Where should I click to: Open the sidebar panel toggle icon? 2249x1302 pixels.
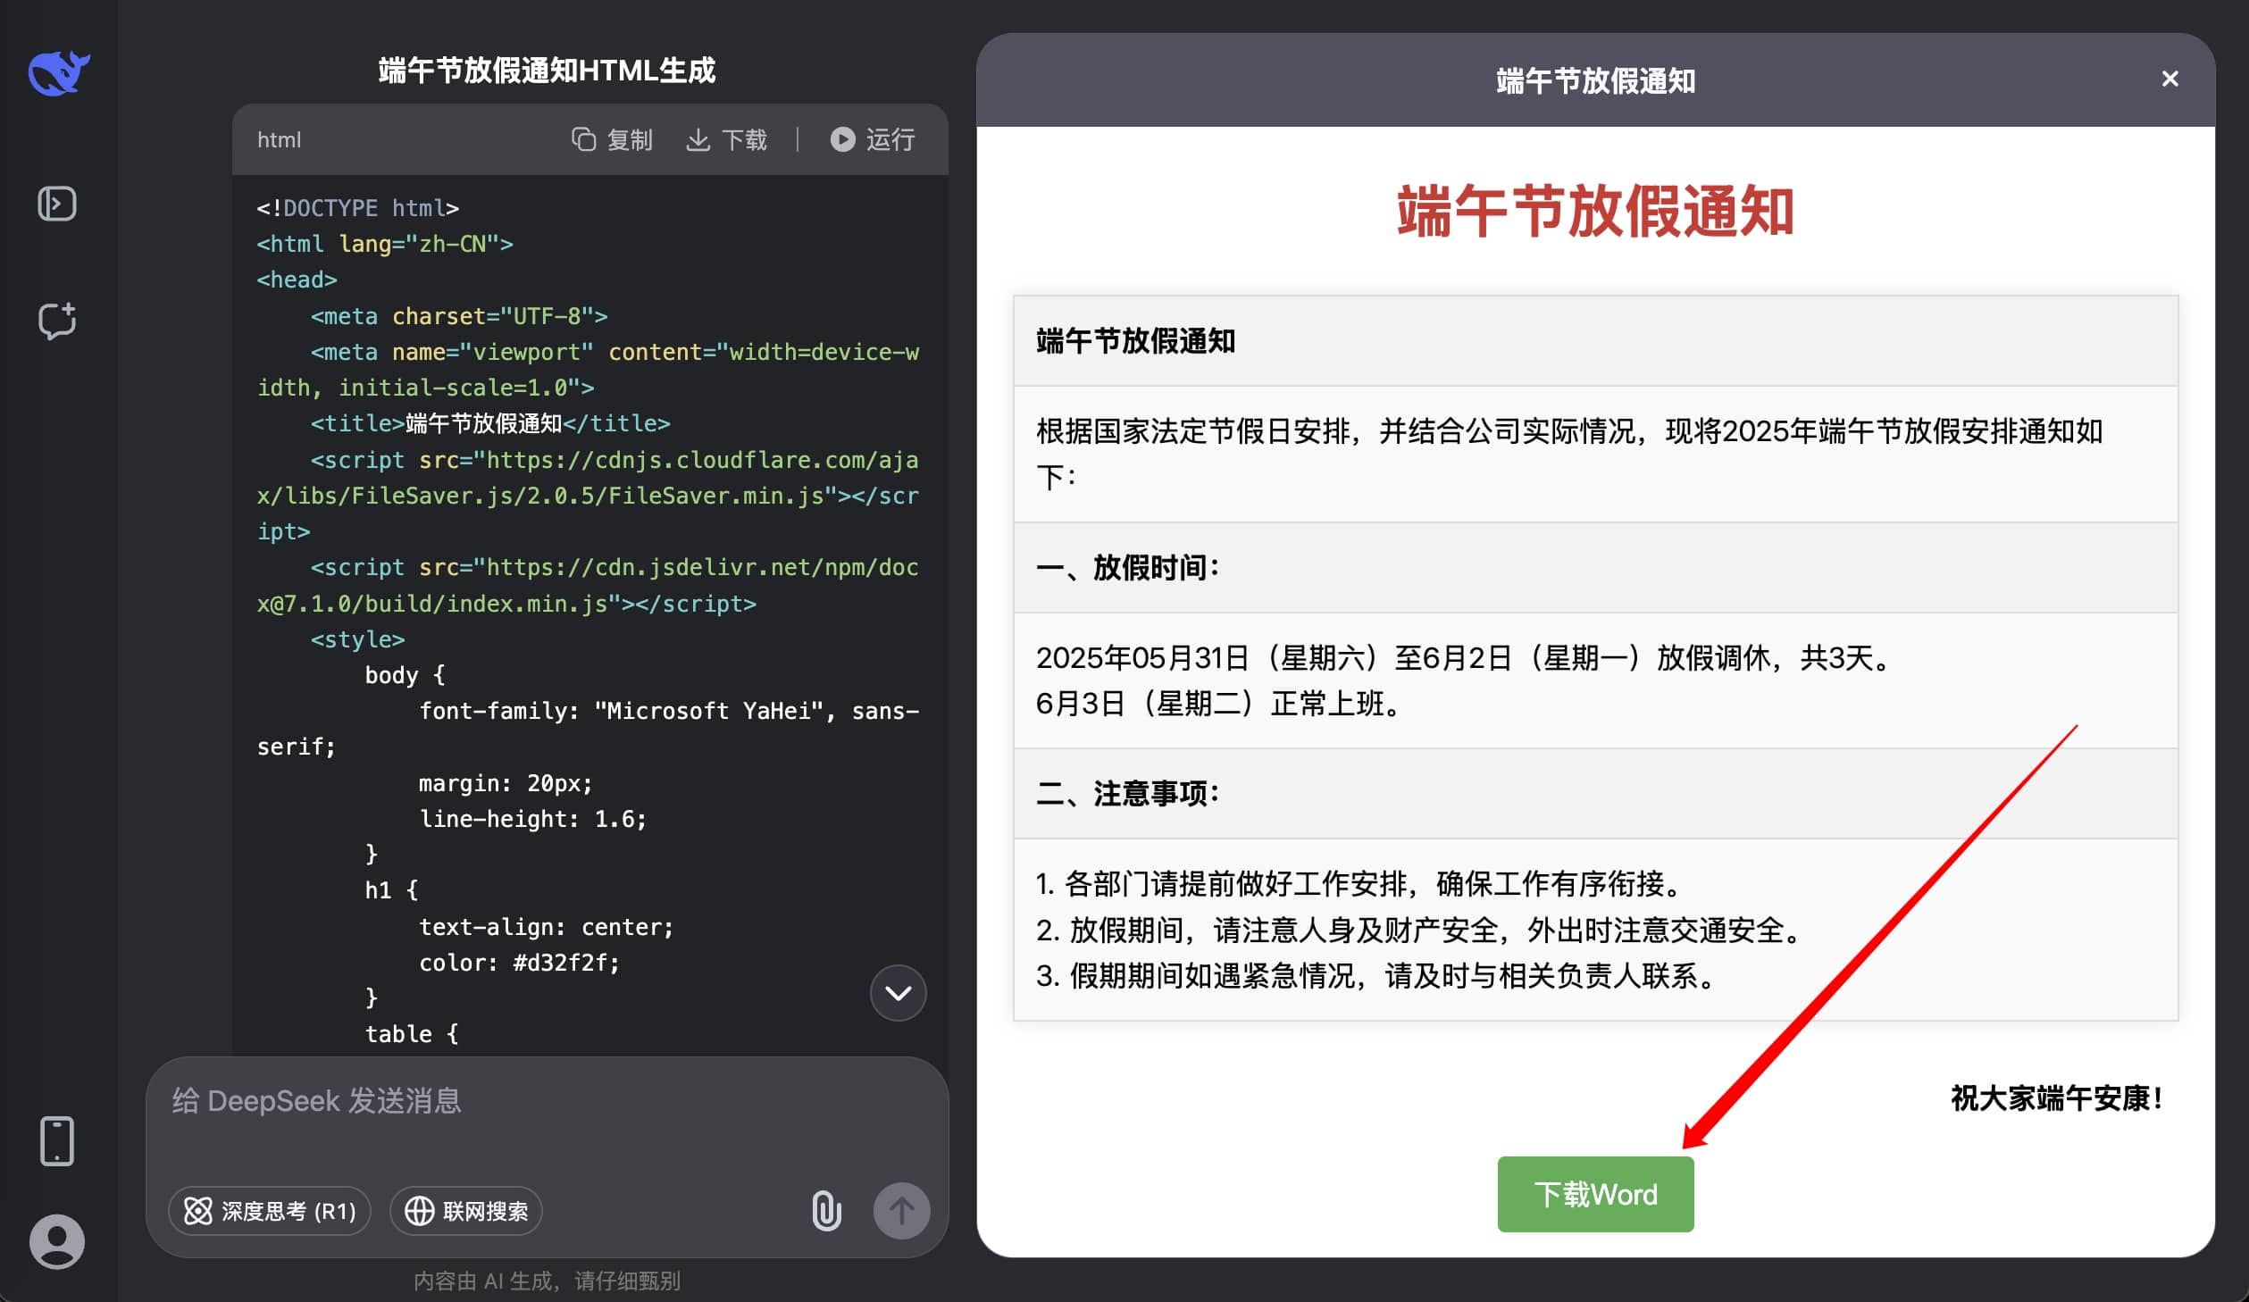pyautogui.click(x=57, y=204)
